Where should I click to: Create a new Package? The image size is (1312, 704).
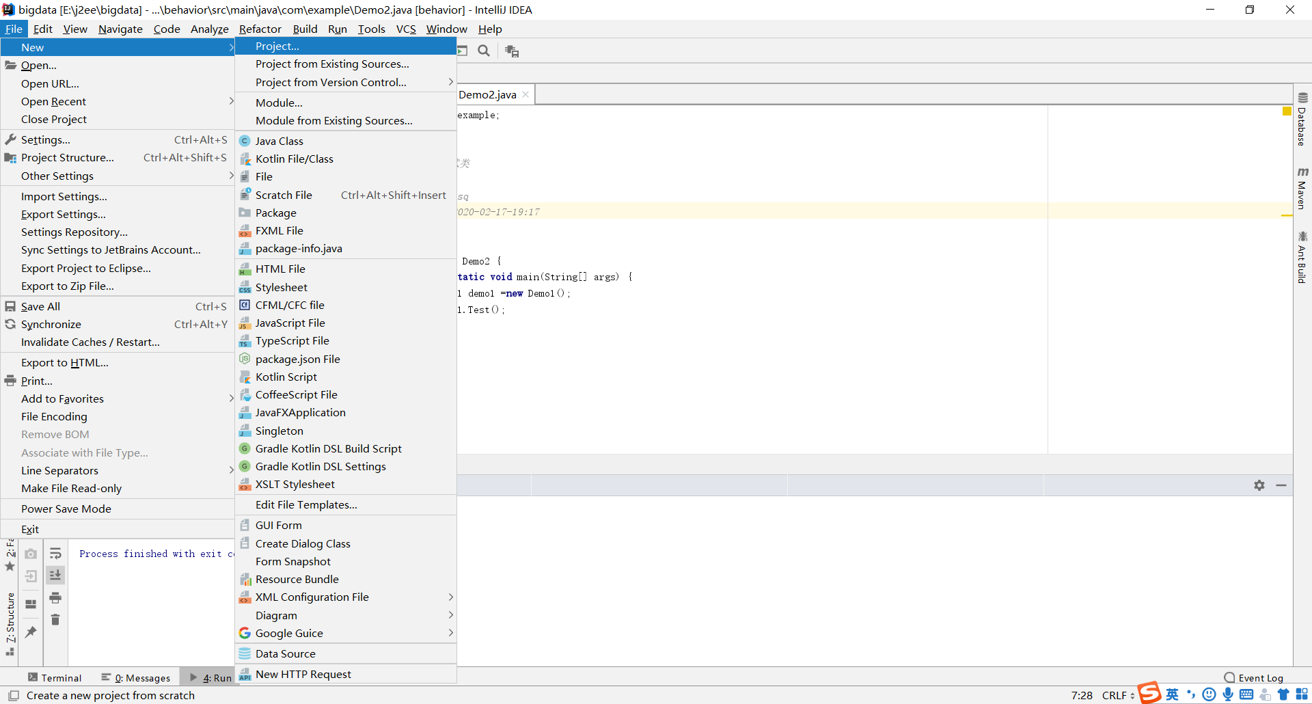tap(346, 213)
